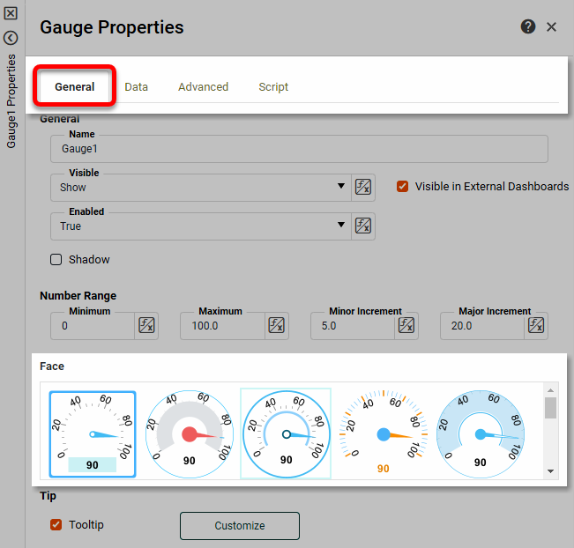Screen dimensions: 574x548
Task: Click the Customize tooltip button
Action: coord(240,526)
